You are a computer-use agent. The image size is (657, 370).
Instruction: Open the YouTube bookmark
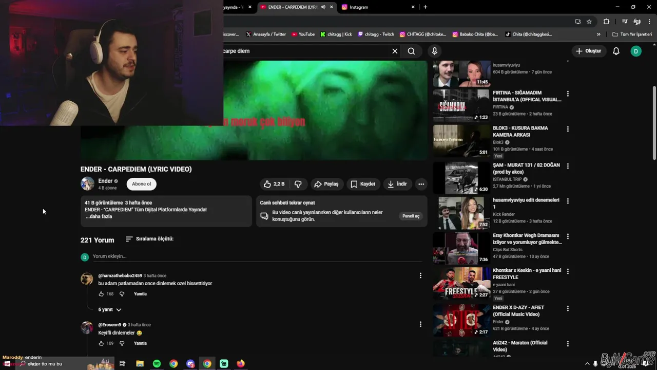[303, 34]
